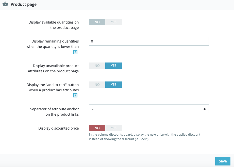
Task: Set Display available quantities to YES
Action: click(x=113, y=22)
